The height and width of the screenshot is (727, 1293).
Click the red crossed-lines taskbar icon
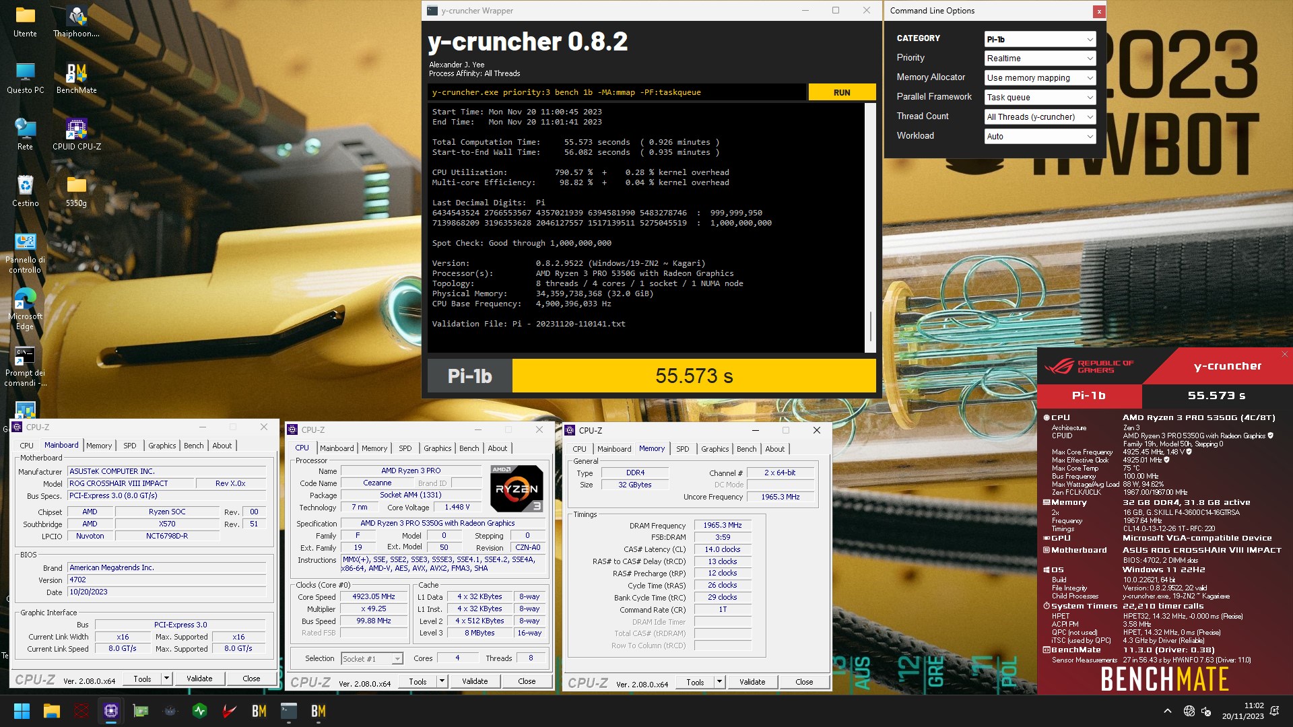coord(81,711)
